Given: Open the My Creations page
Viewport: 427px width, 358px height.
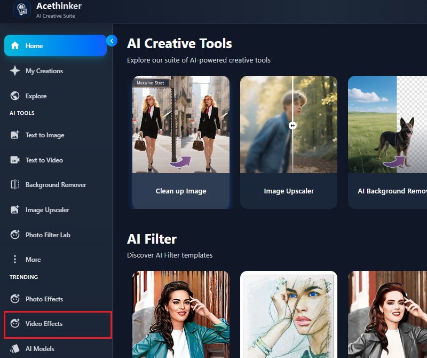Looking at the screenshot, I should (44, 71).
